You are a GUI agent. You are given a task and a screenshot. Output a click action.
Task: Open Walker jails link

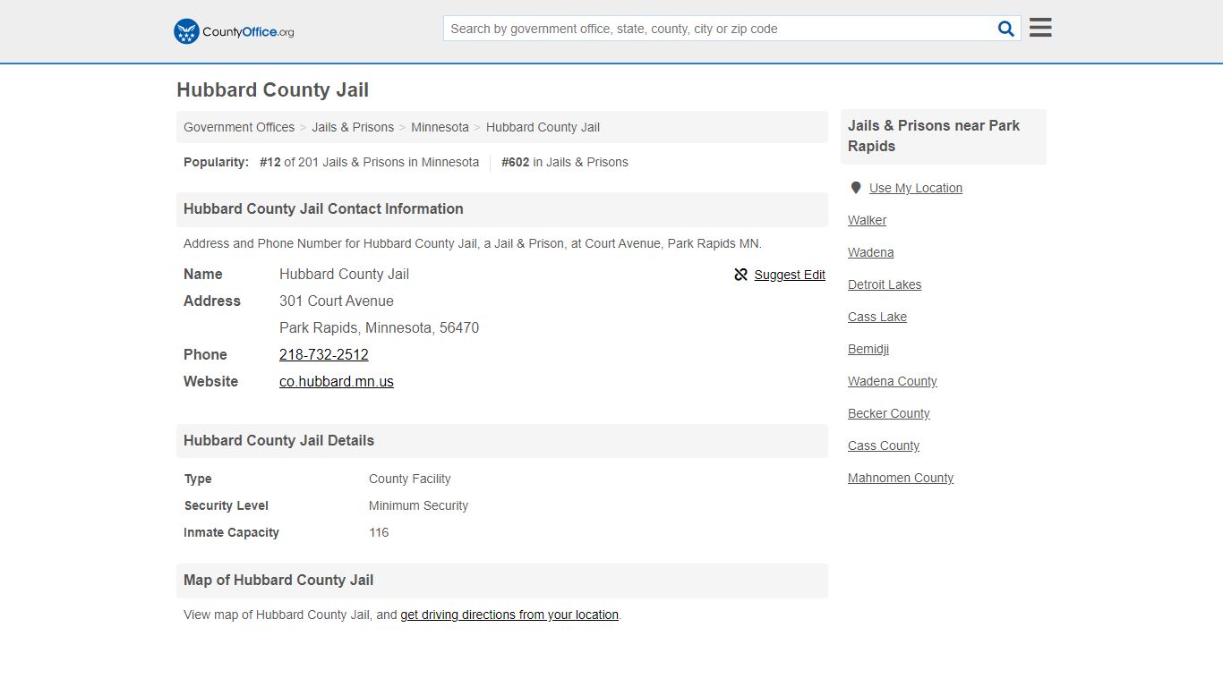[867, 220]
